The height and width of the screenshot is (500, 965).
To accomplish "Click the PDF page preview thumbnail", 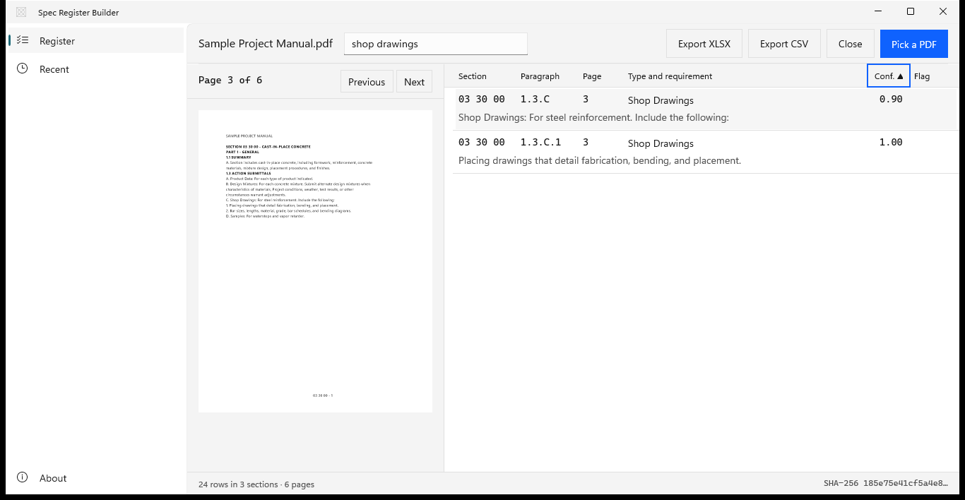I will (x=315, y=261).
